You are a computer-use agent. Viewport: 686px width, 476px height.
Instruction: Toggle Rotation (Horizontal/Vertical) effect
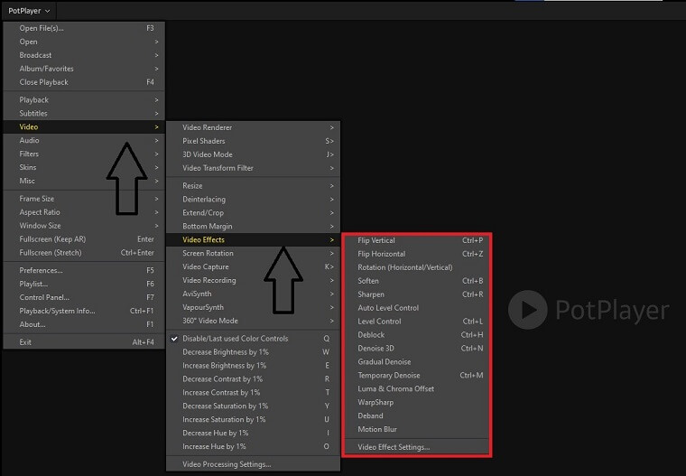click(417, 267)
